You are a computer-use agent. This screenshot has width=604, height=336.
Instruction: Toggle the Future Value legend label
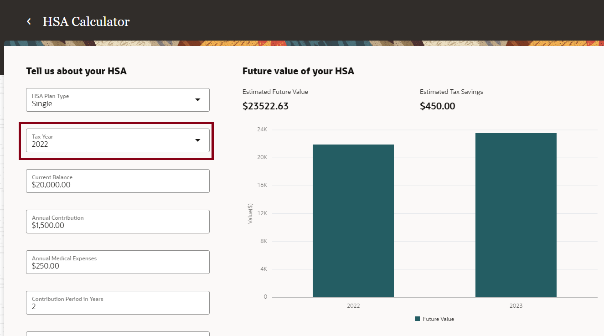pyautogui.click(x=438, y=319)
